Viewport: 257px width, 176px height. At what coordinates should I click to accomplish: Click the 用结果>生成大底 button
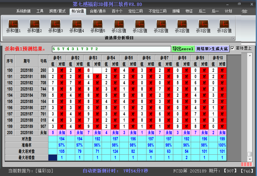click(x=212, y=49)
